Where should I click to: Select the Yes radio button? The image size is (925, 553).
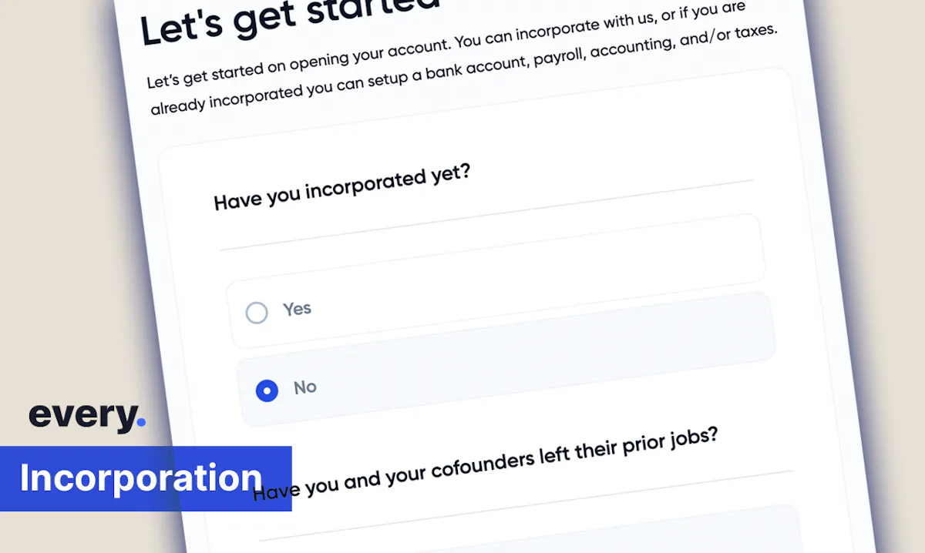[257, 313]
